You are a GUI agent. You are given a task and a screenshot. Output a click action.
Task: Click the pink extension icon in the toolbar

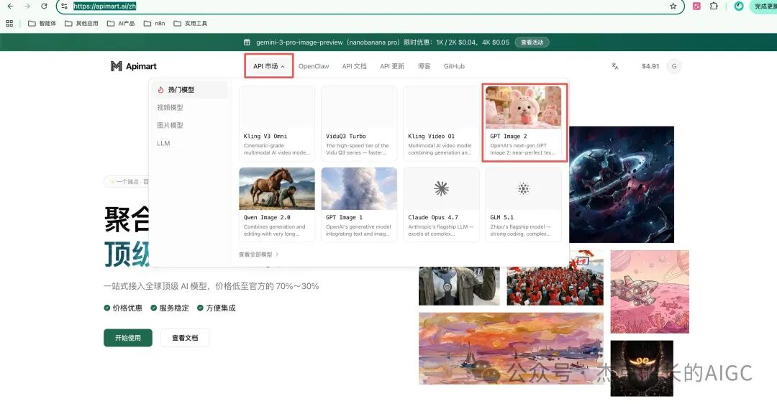click(696, 6)
